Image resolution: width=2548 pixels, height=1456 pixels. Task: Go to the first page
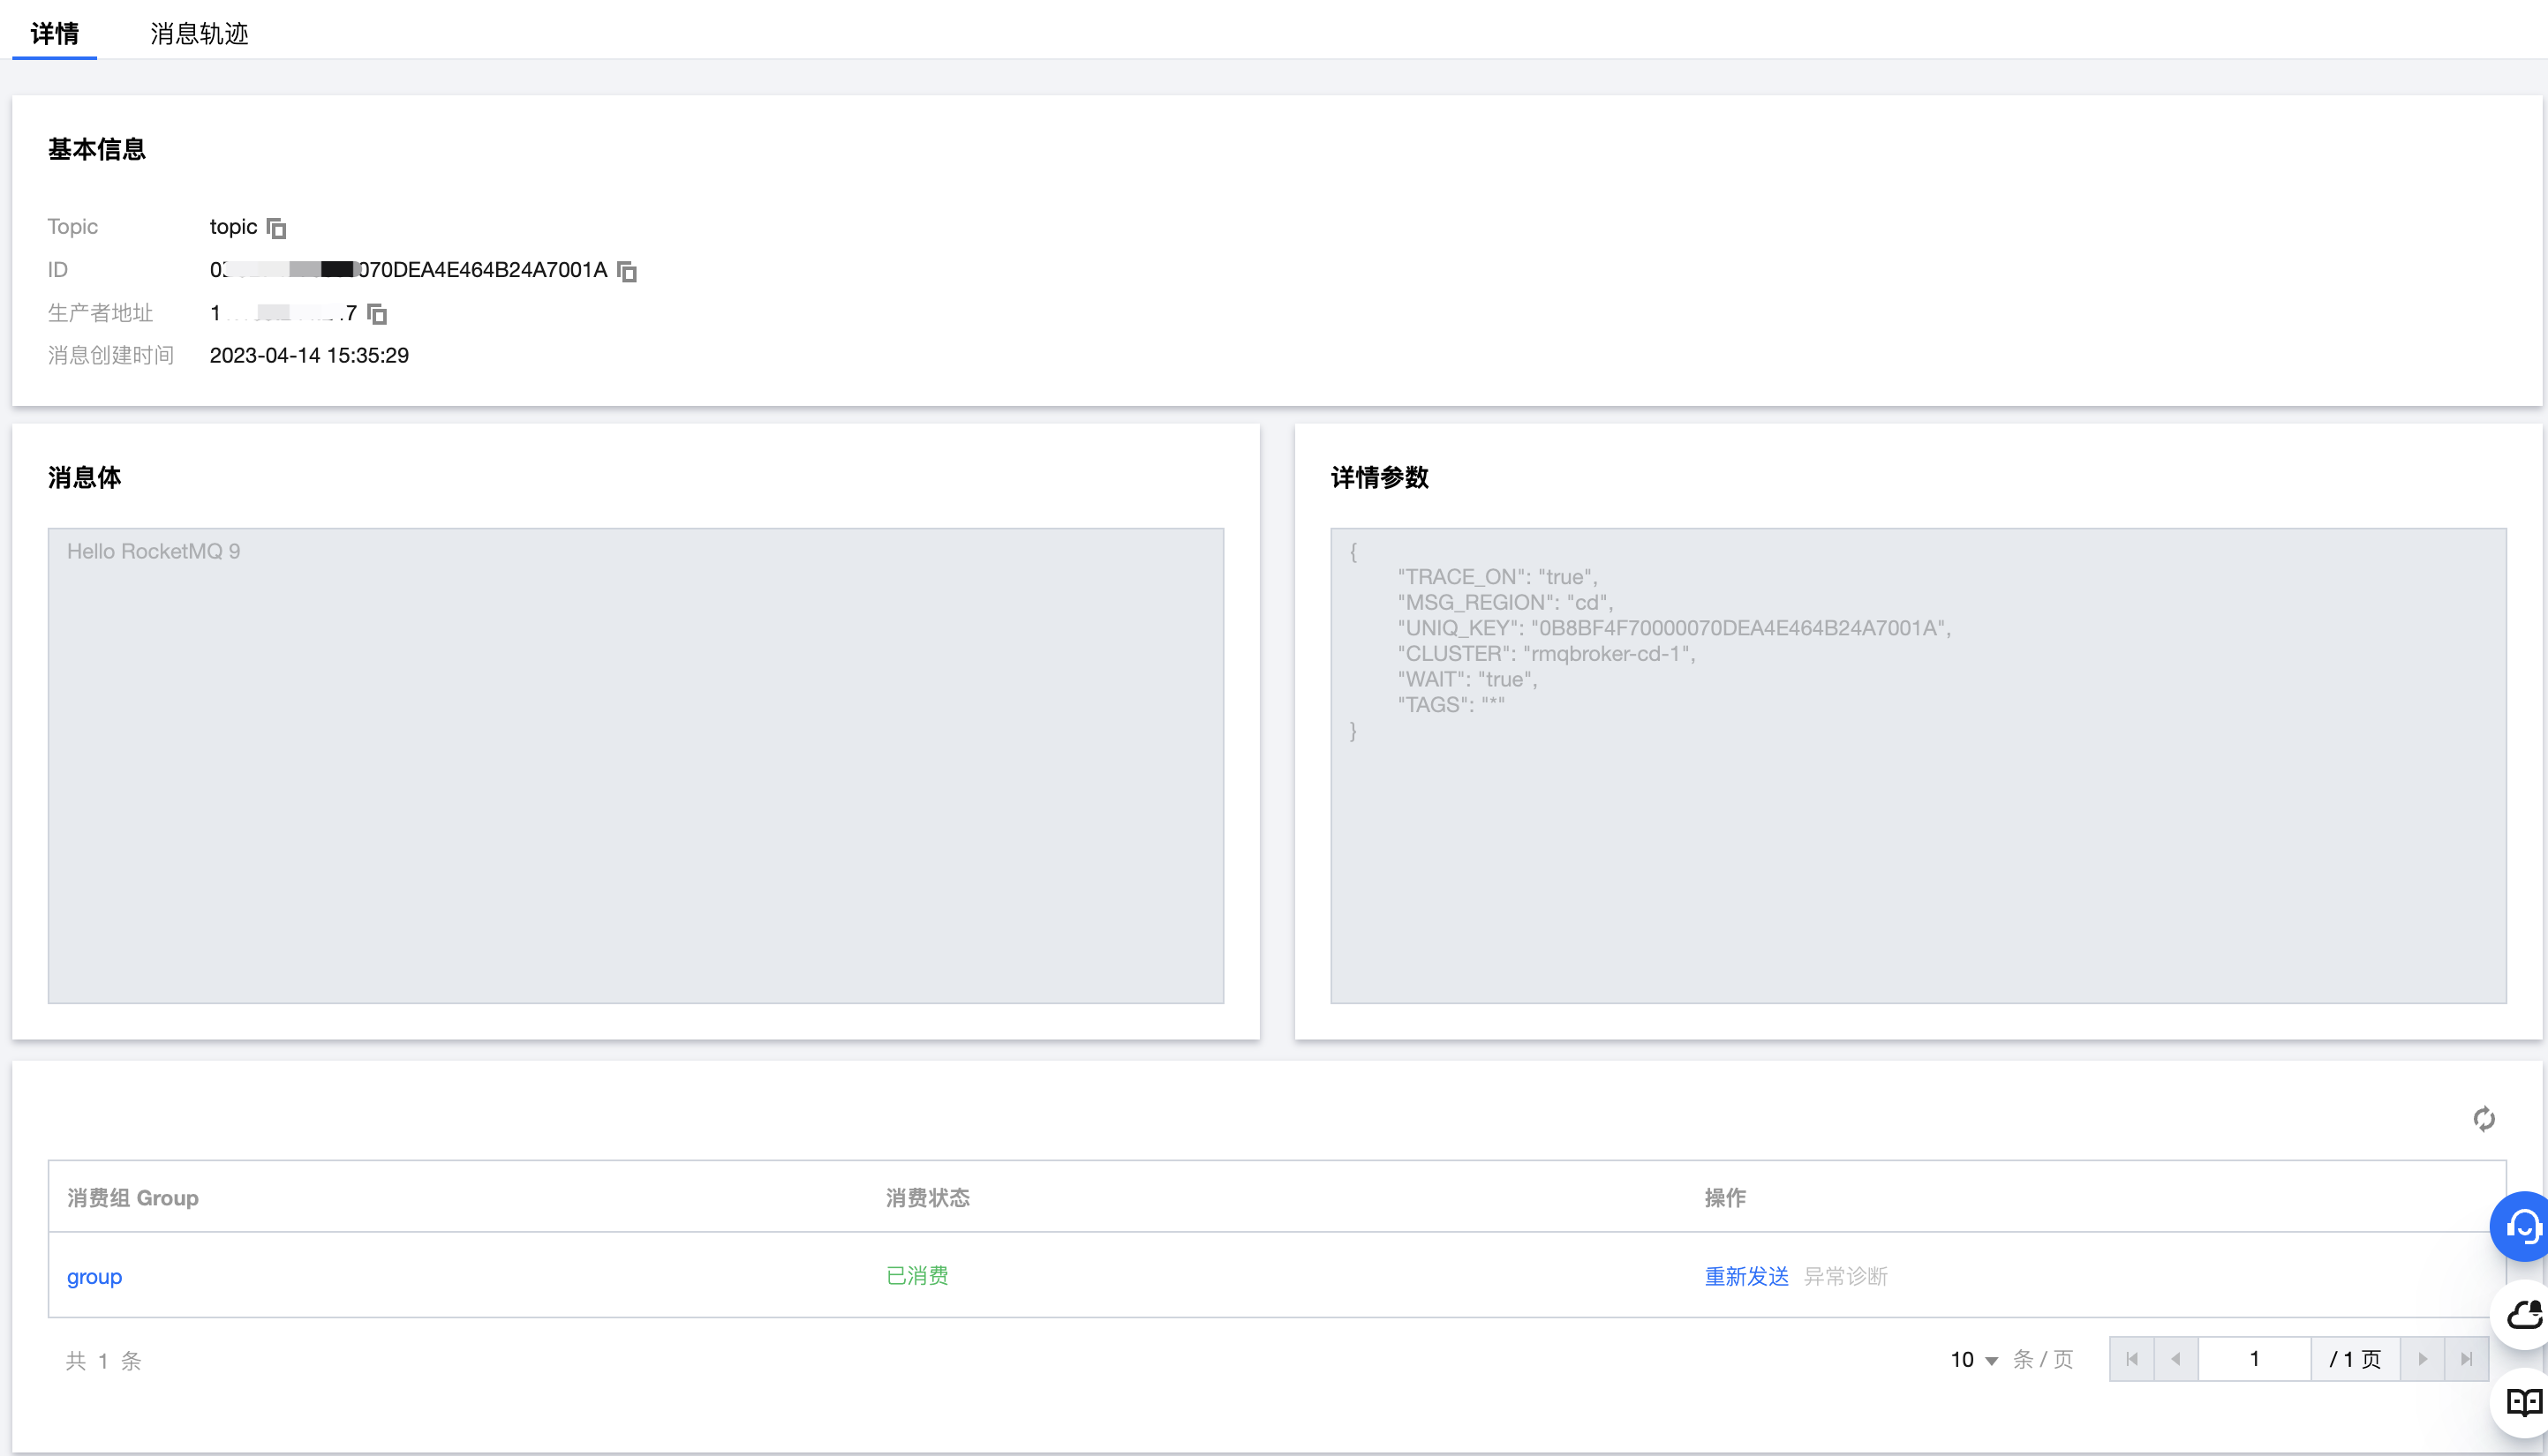[x=2132, y=1359]
